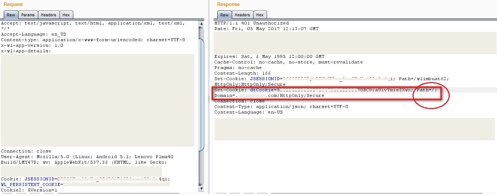Image resolution: width=497 pixels, height=196 pixels.
Task: Click the request scrollbar up arrow
Action: 202,24
